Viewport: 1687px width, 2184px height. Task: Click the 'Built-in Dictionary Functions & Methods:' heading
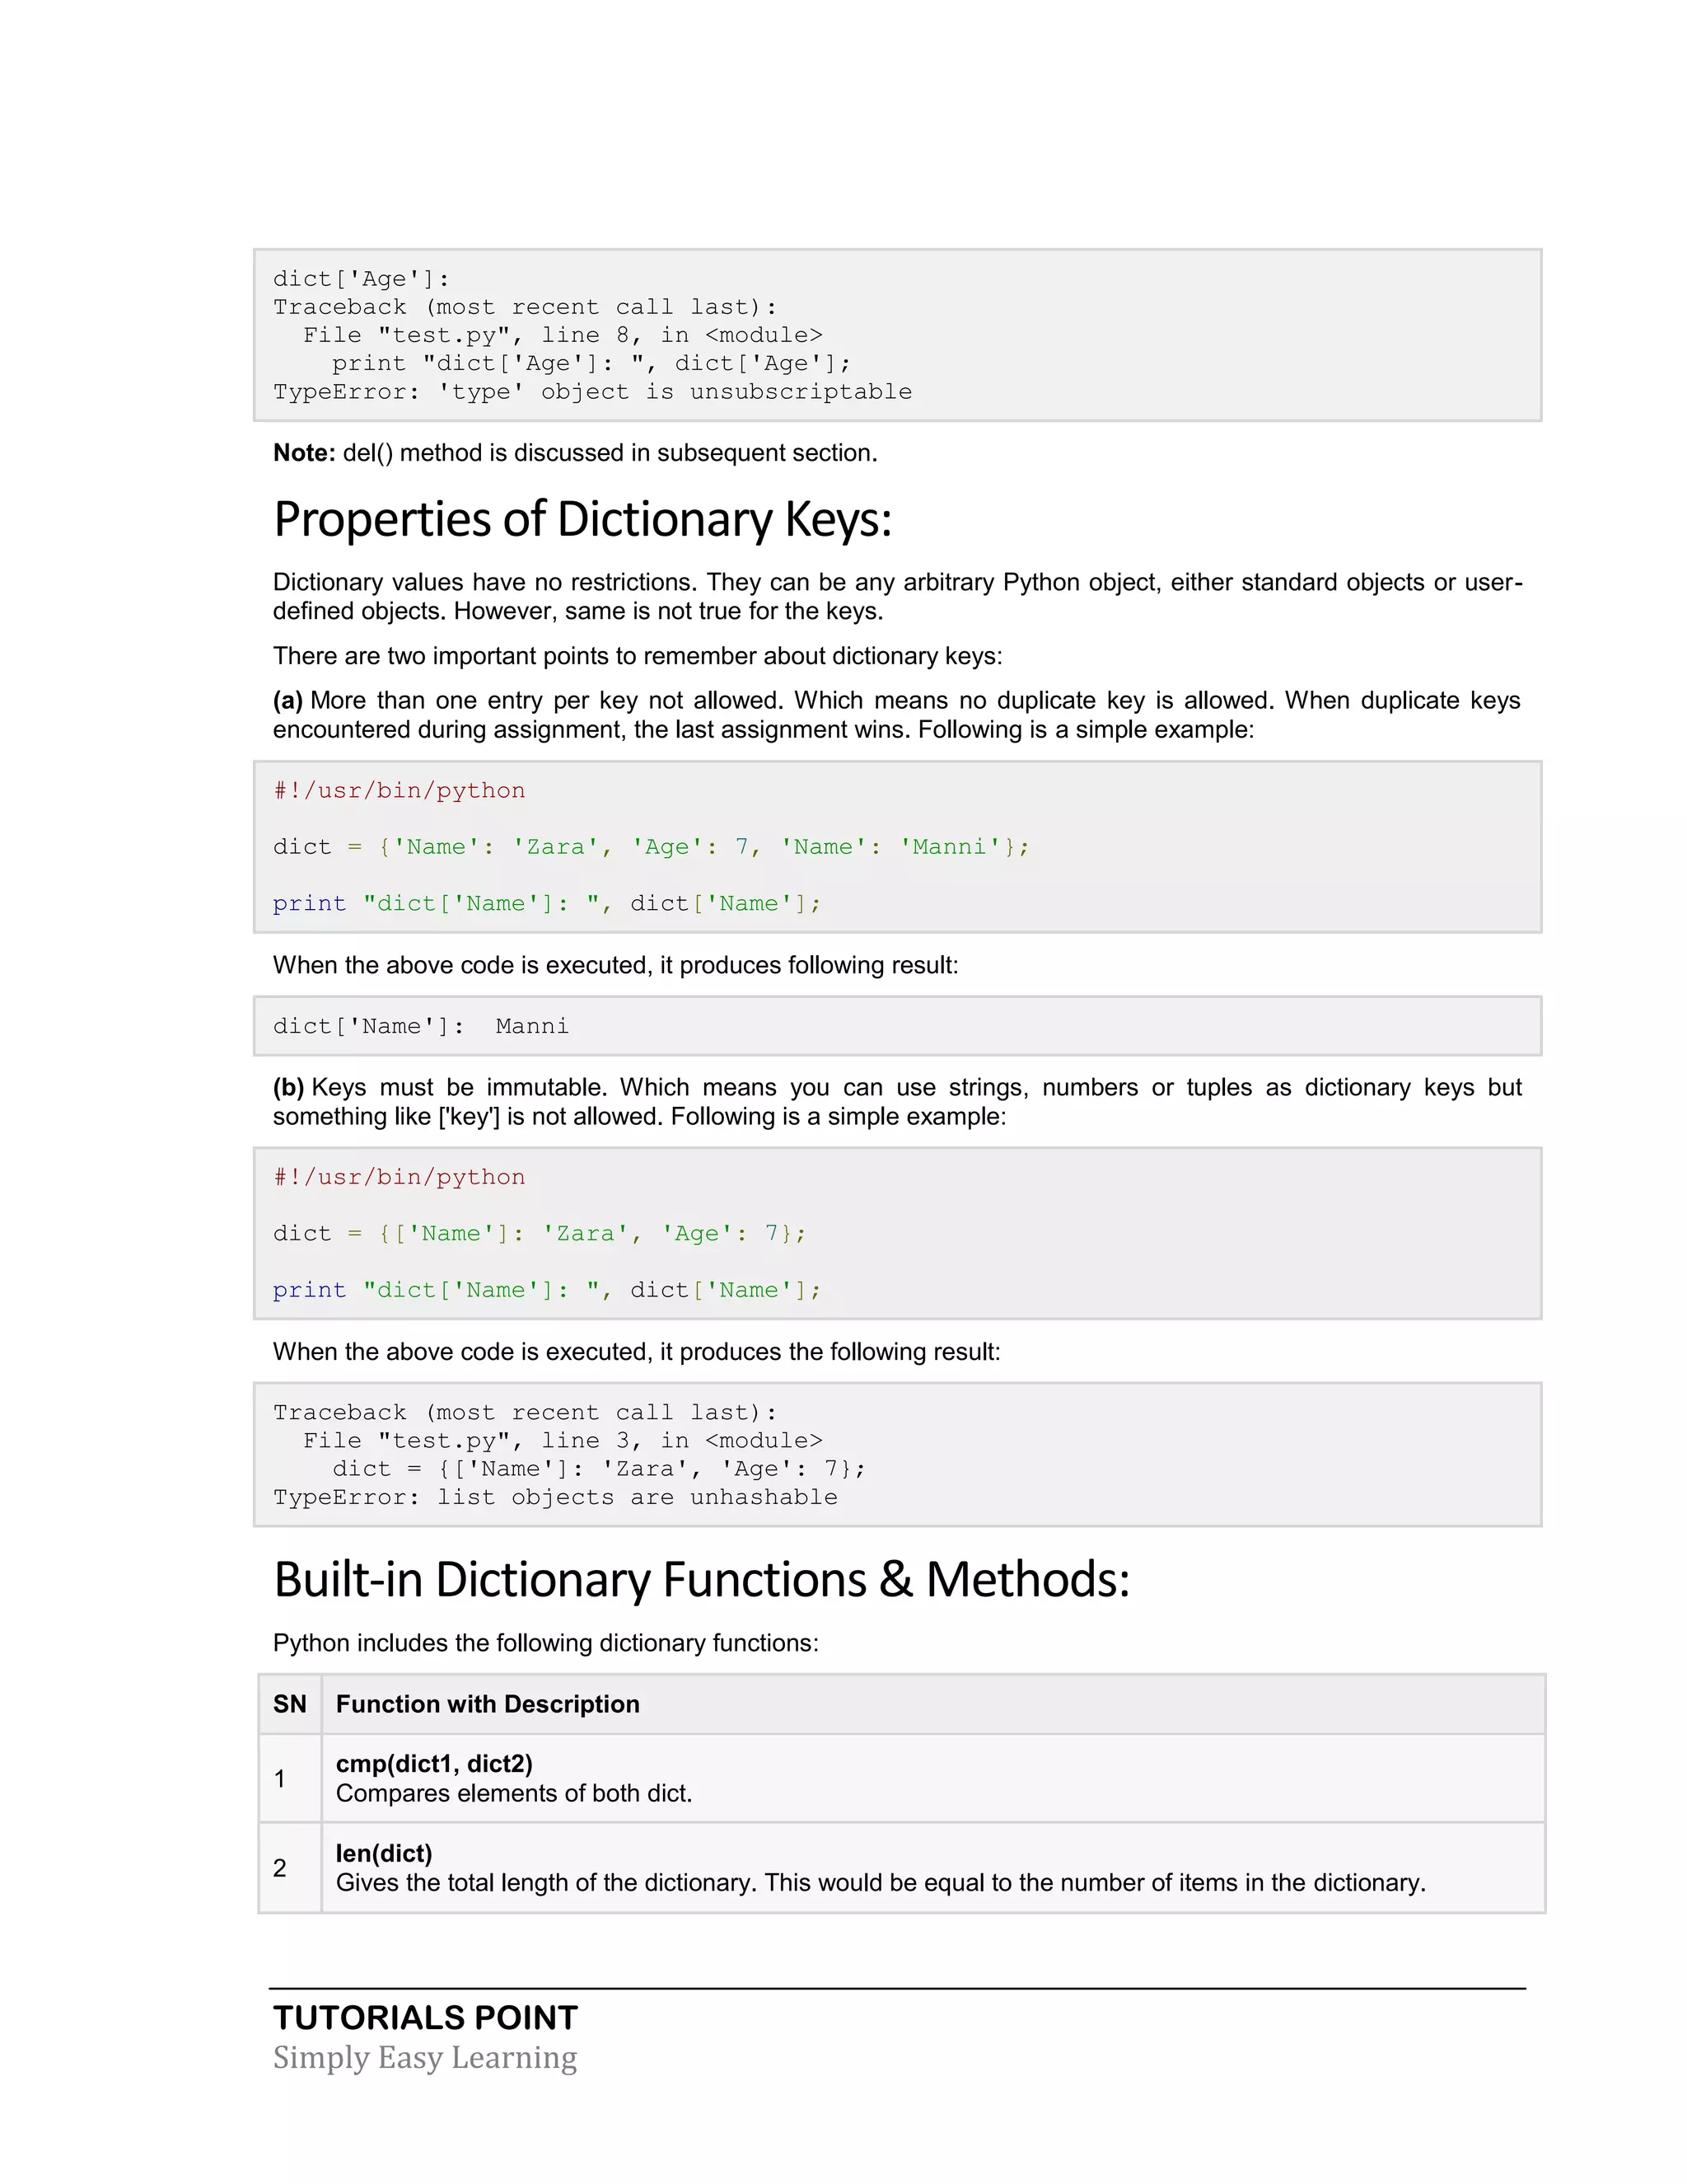point(702,1580)
